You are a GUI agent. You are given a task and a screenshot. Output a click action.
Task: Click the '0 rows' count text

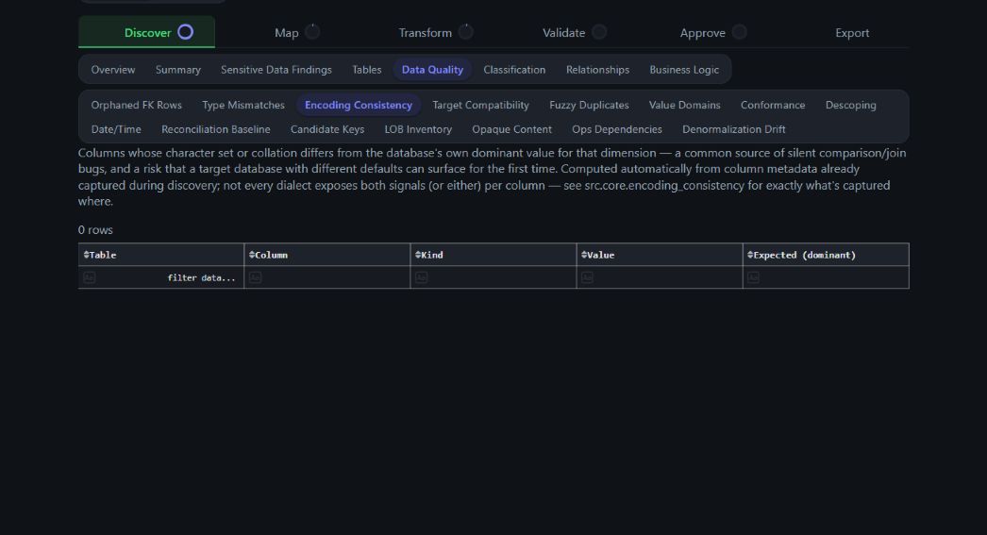pyautogui.click(x=95, y=229)
